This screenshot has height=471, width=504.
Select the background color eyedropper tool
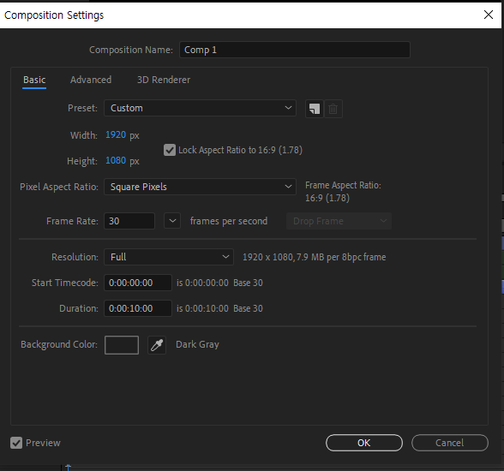[157, 345]
